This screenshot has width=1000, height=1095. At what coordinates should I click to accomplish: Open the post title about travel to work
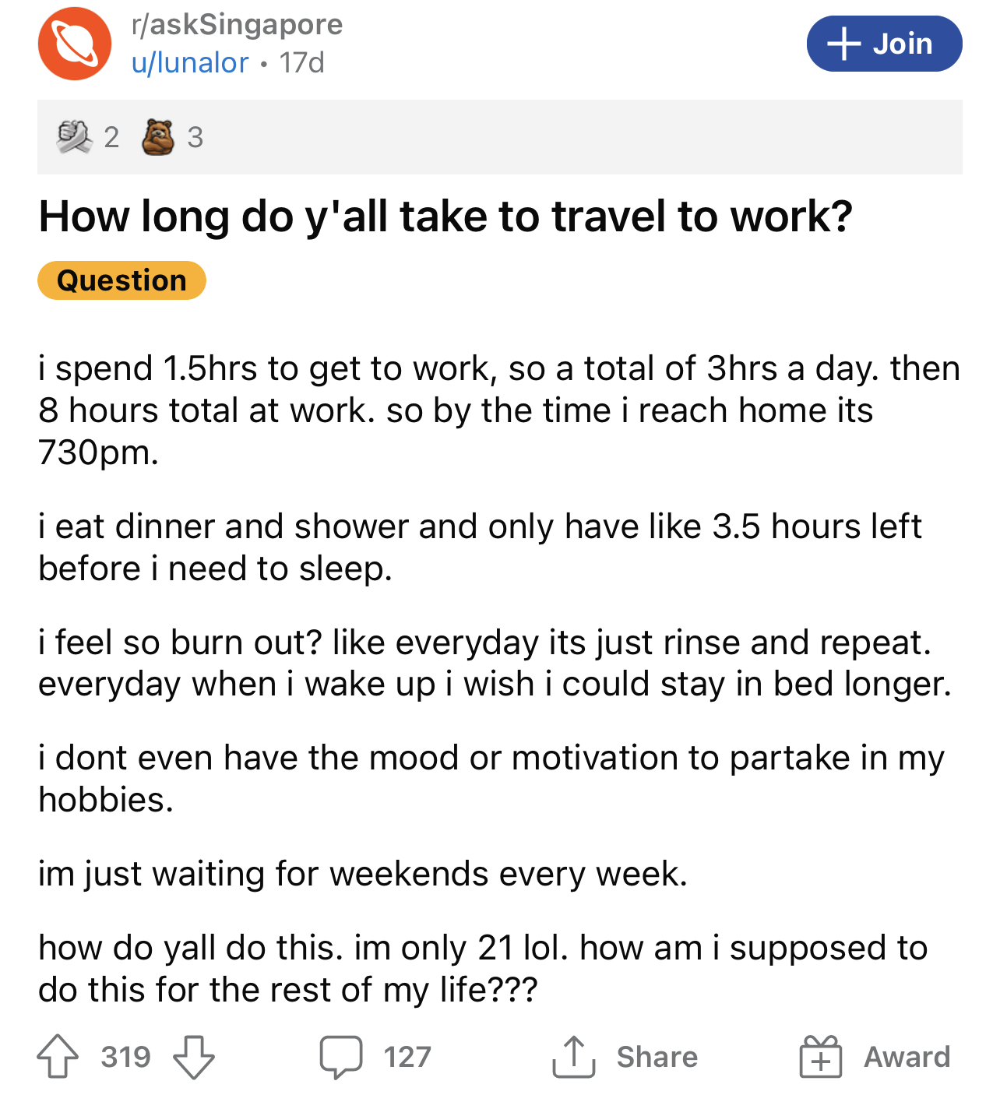[445, 217]
